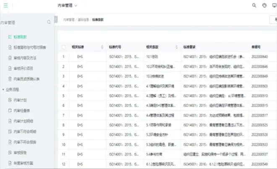277x169 pixels.
Task: Click the hamburger menu icon at top left
Action: pos(6,5)
